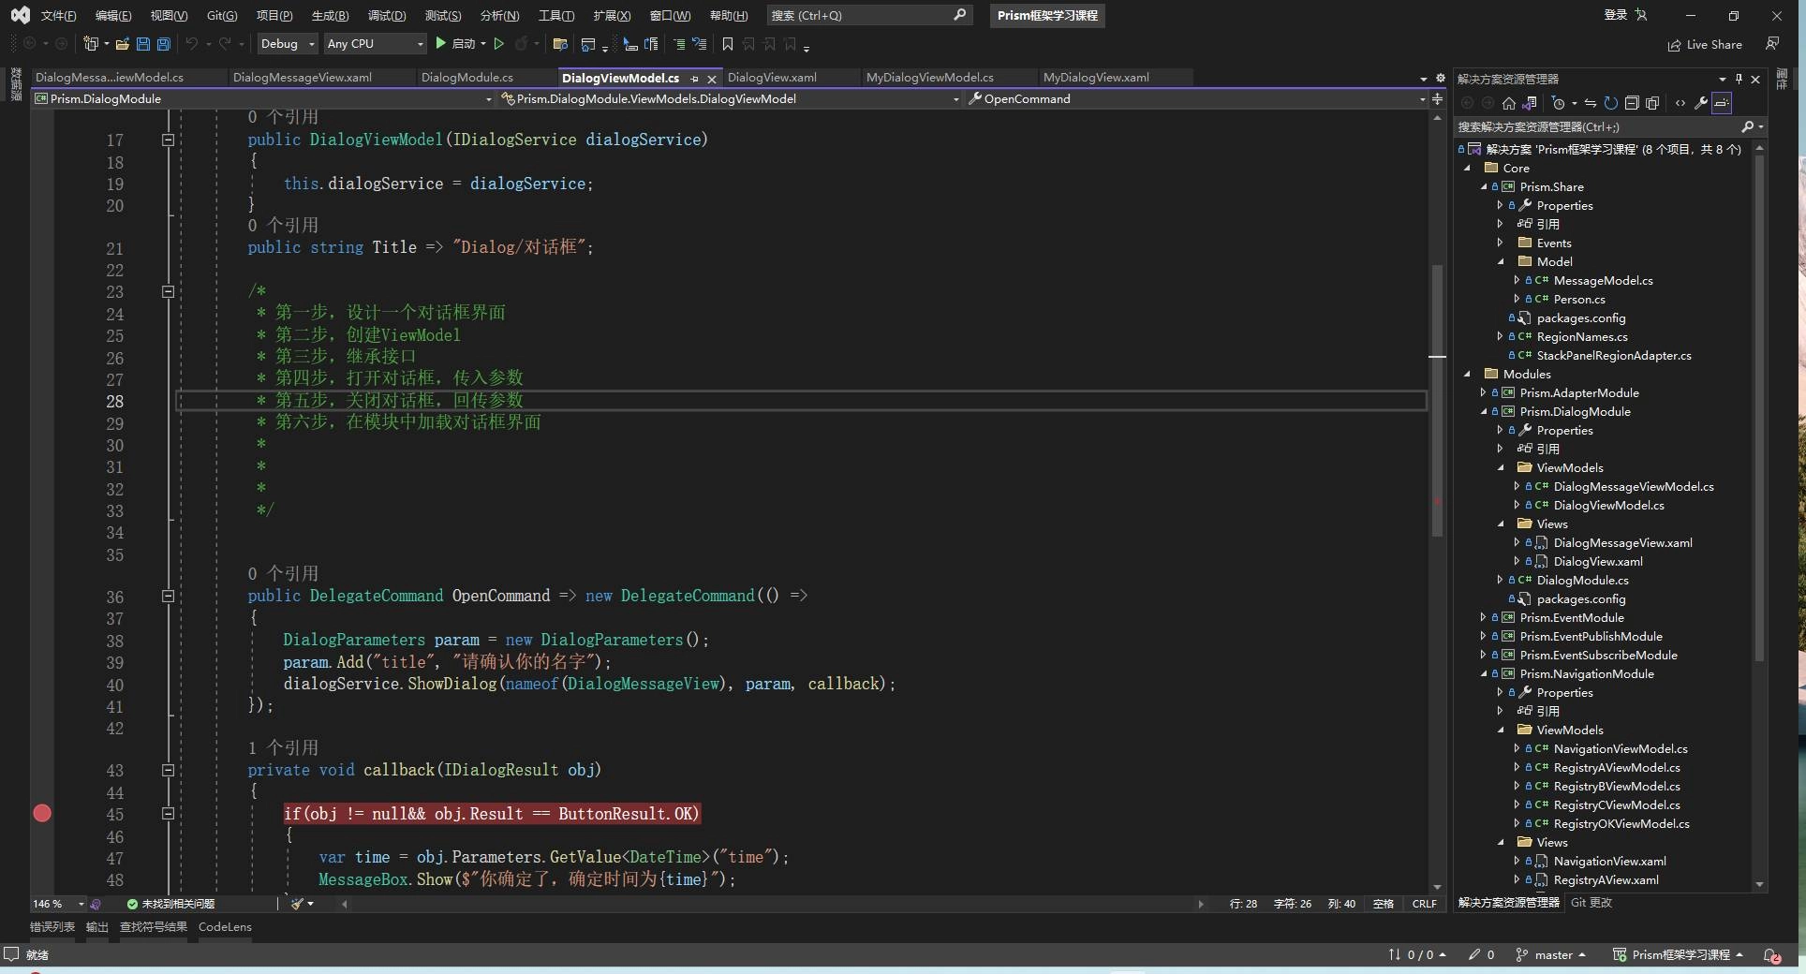
Task: Toggle Preview Selected Items in Solution Explorer
Action: point(1722,103)
